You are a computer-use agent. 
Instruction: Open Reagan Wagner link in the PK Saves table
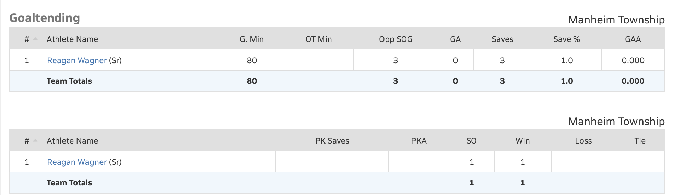pos(77,162)
